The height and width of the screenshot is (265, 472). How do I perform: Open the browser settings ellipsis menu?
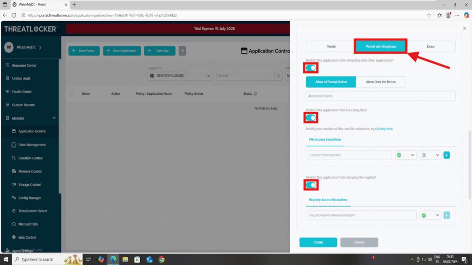coord(457,15)
